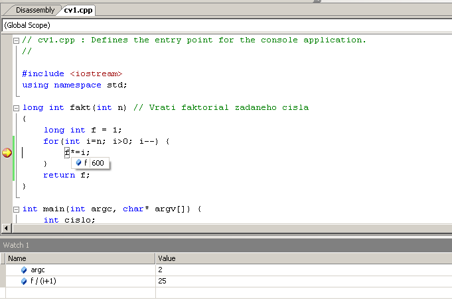This screenshot has height=308, width=452.
Task: Click the for loop statement line
Action: (106, 141)
